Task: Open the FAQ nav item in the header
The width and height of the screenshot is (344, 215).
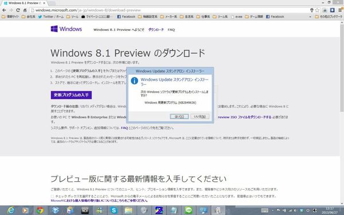Action: coord(171,30)
